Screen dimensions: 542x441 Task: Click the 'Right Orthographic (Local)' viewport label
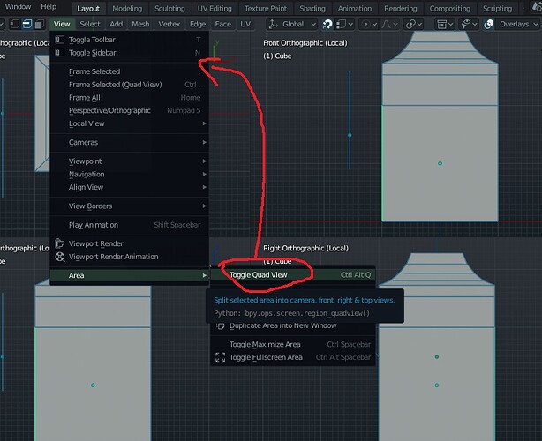point(306,249)
